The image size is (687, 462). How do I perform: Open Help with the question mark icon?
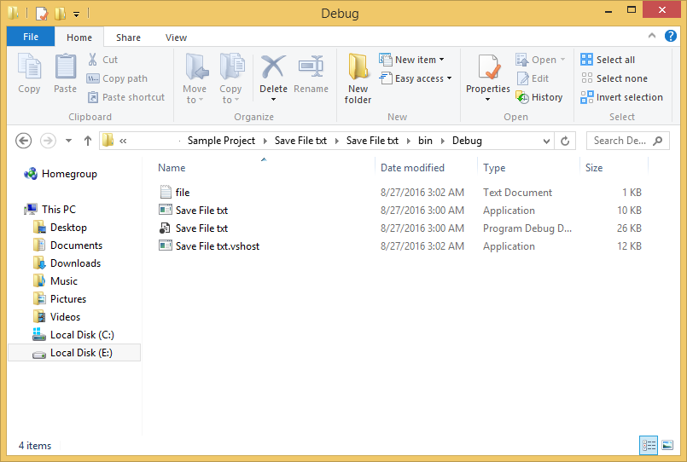click(670, 36)
